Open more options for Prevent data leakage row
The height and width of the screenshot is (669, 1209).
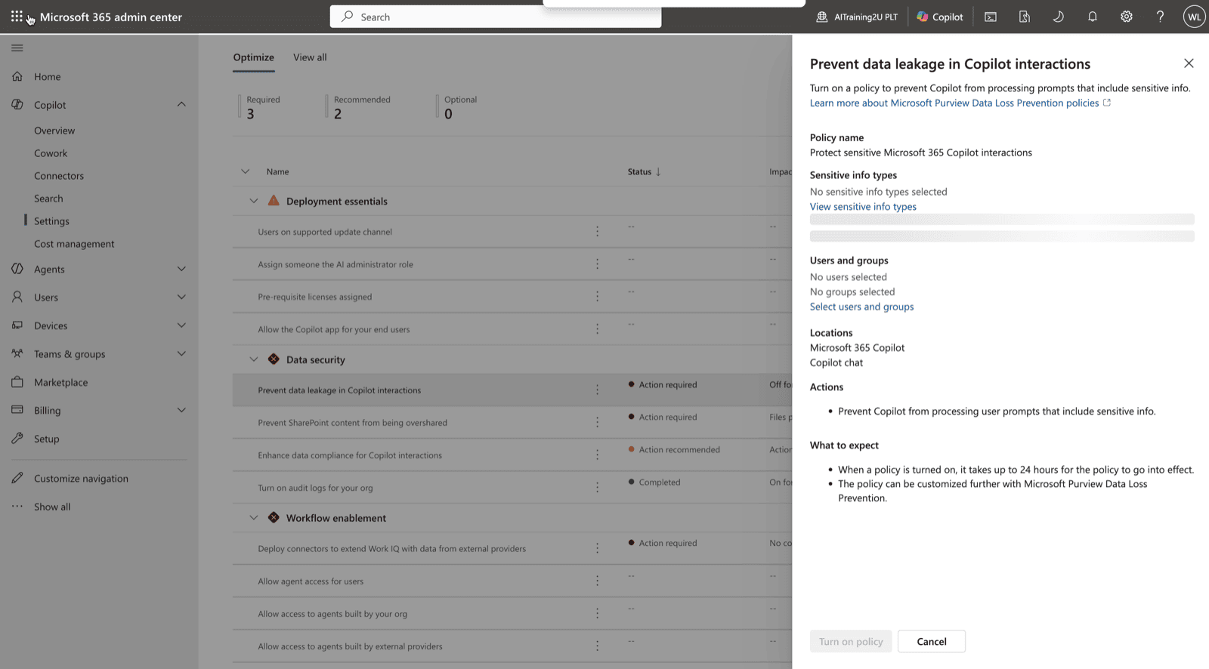coord(597,390)
